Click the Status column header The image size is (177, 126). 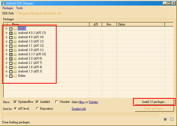click(141, 24)
